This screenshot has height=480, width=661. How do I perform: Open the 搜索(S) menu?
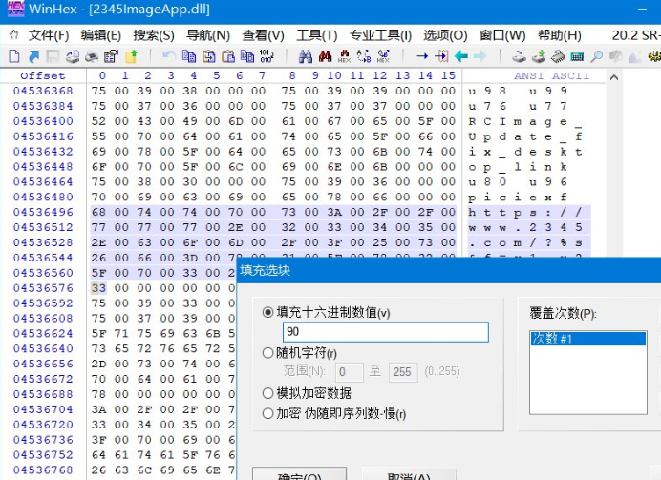click(154, 35)
